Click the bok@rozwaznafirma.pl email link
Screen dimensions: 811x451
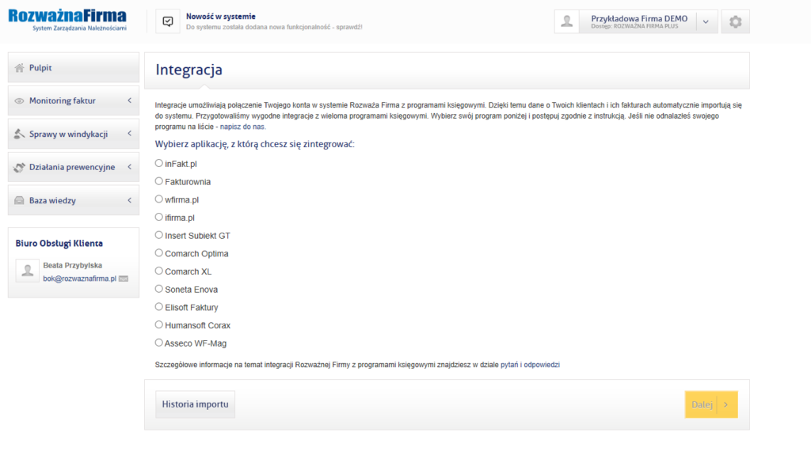pos(80,279)
